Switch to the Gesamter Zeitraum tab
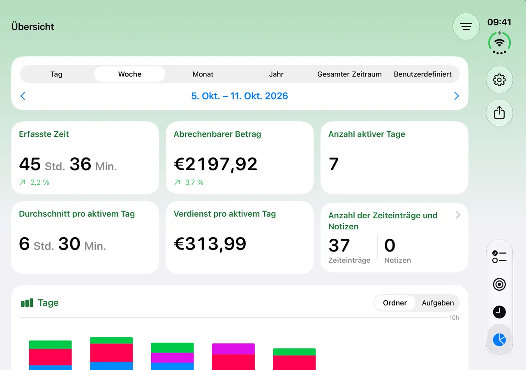The width and height of the screenshot is (526, 370). (349, 74)
